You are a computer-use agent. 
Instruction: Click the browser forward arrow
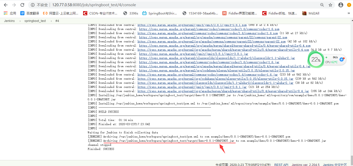(14, 5)
